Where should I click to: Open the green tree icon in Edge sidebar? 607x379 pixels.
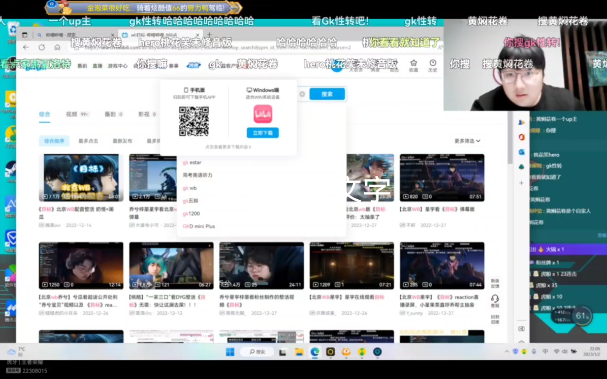(522, 167)
